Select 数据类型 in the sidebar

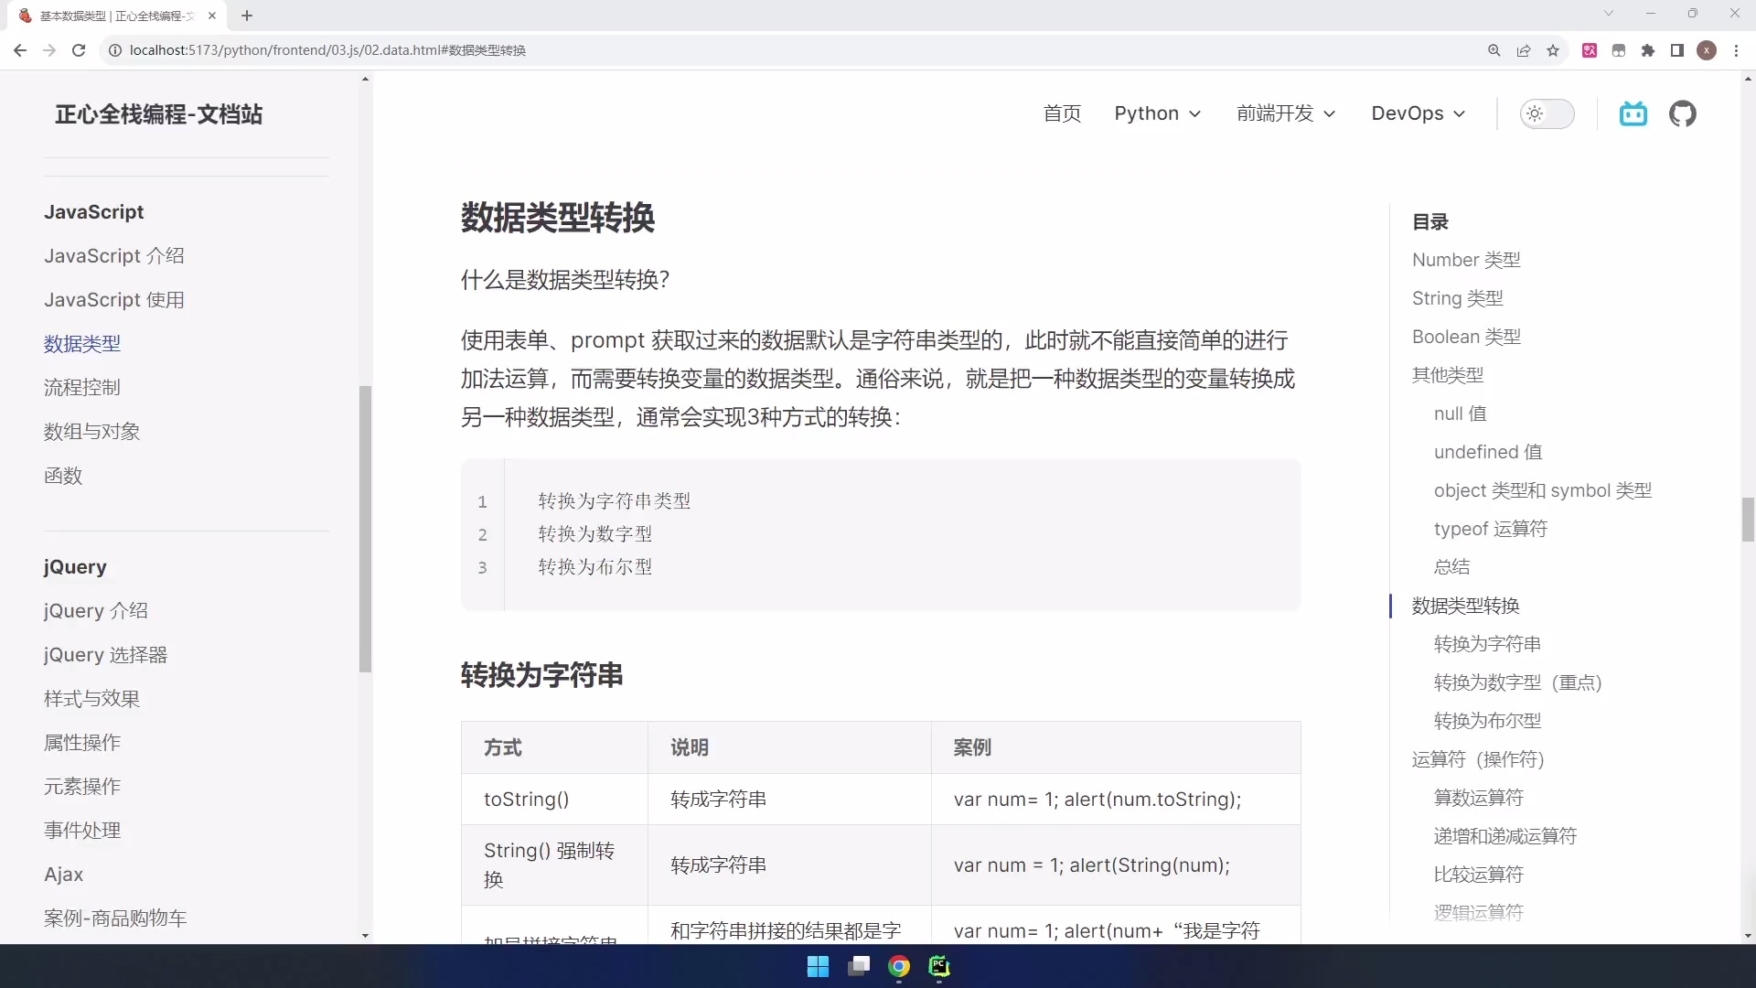[x=82, y=344]
